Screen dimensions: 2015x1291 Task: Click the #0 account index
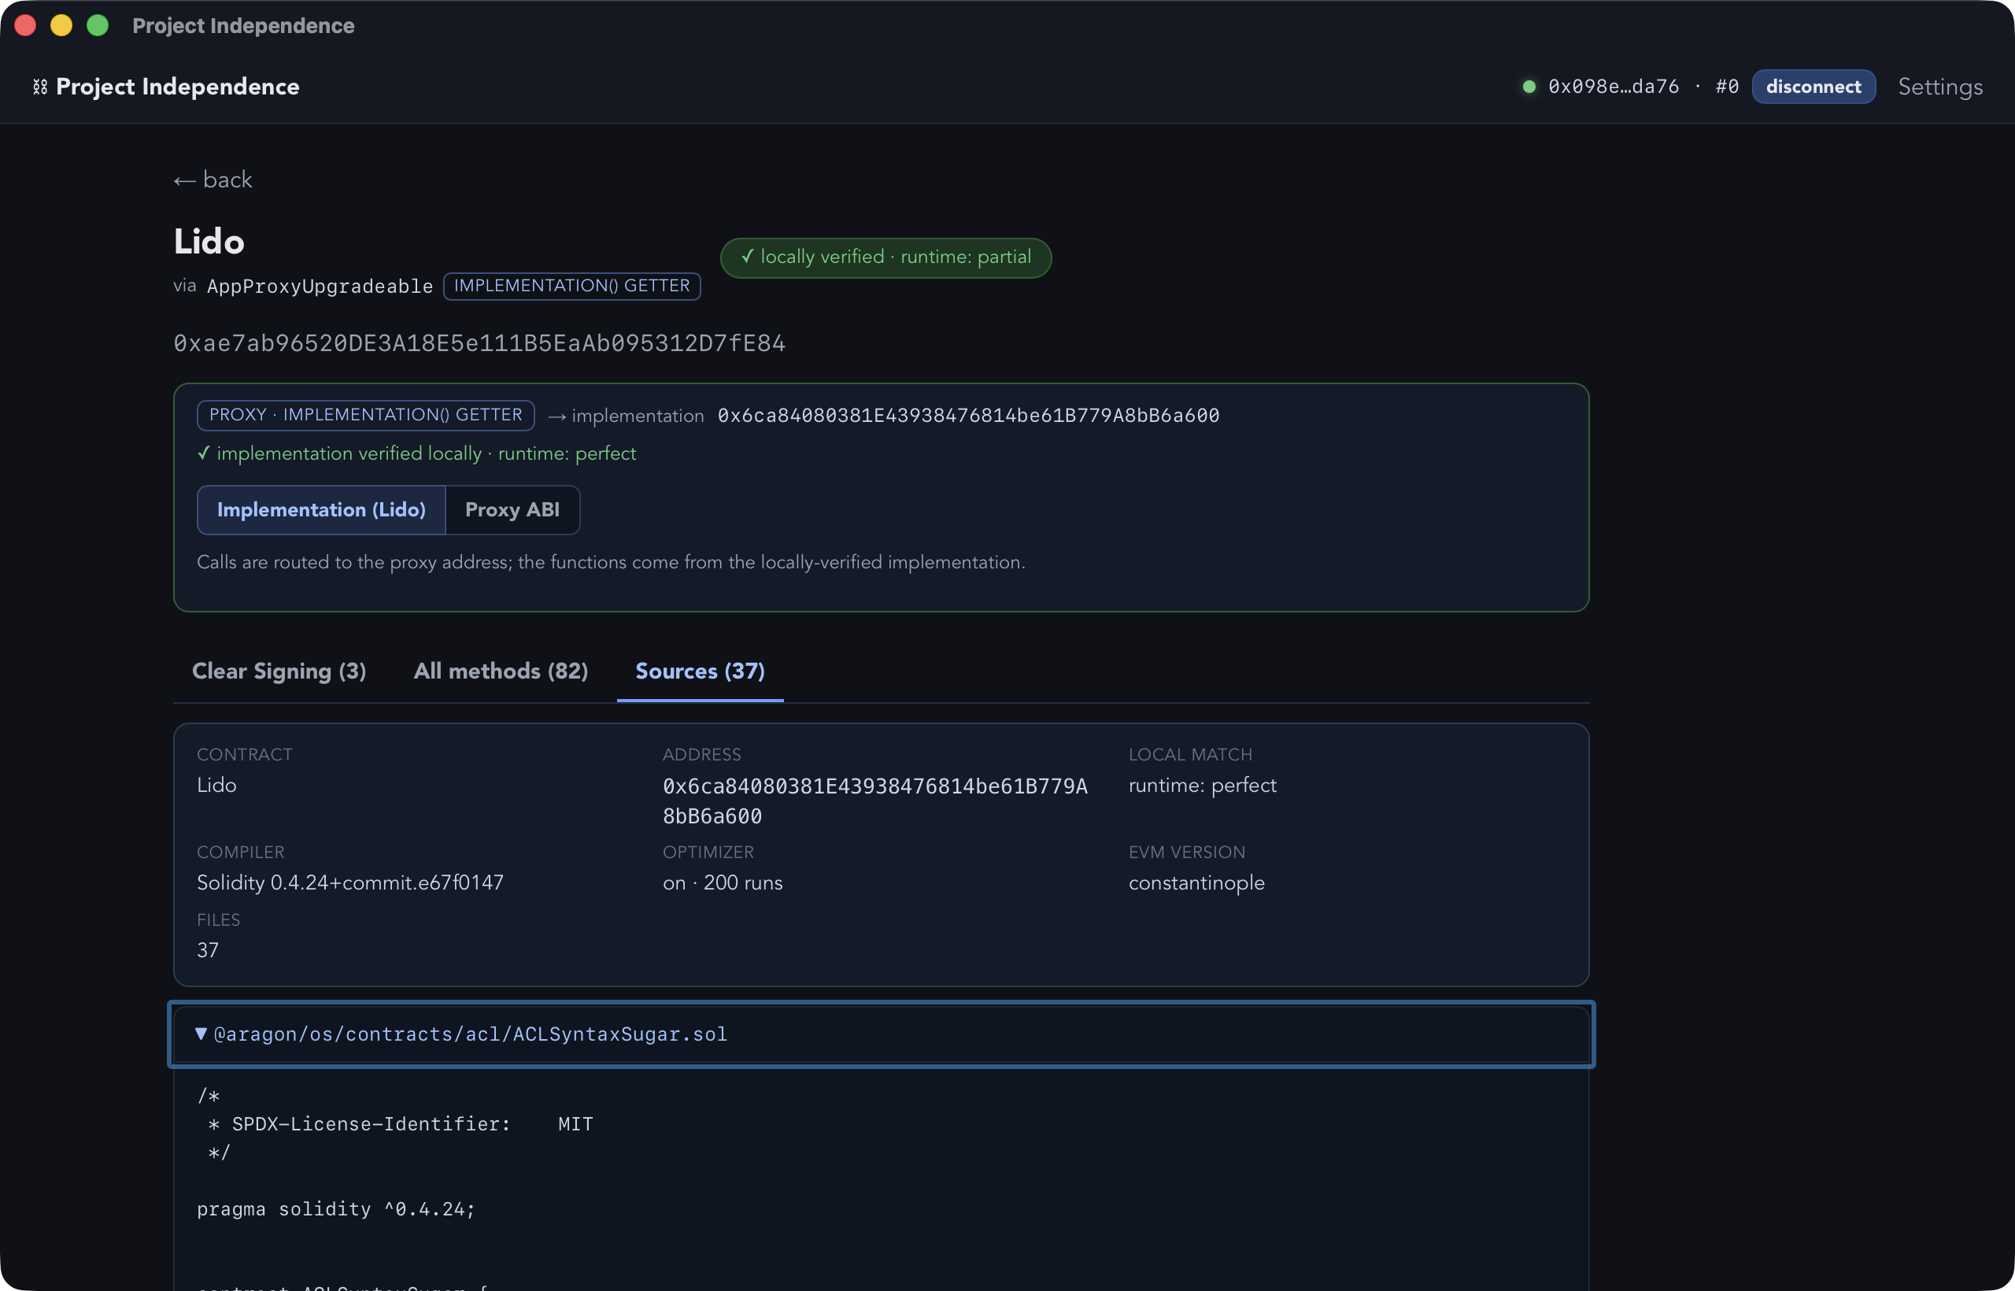pyautogui.click(x=1727, y=87)
